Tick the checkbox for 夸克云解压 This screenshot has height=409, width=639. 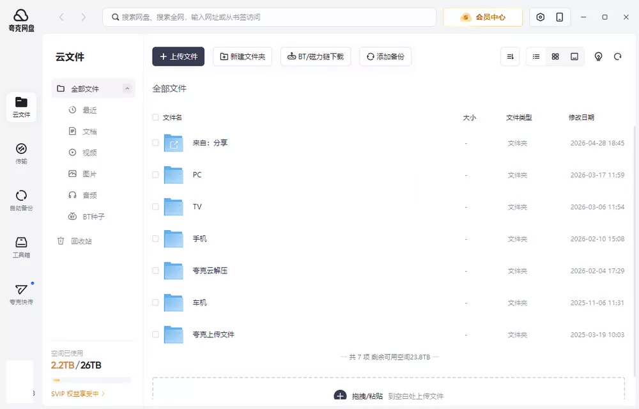coord(155,270)
